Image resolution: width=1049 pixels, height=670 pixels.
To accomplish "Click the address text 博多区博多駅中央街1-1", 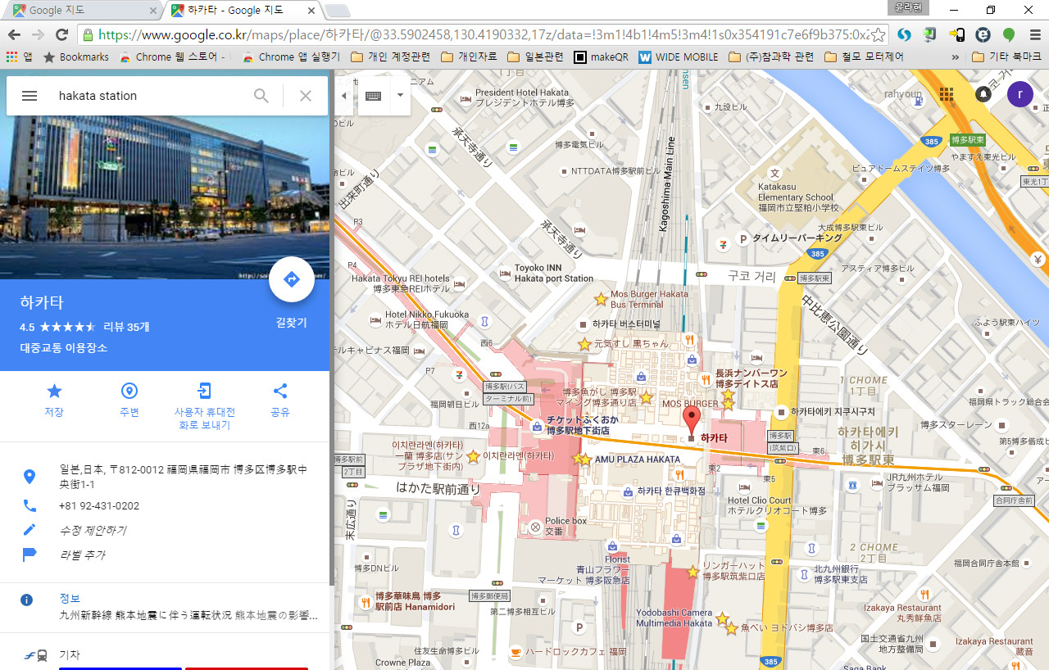I will [x=184, y=476].
